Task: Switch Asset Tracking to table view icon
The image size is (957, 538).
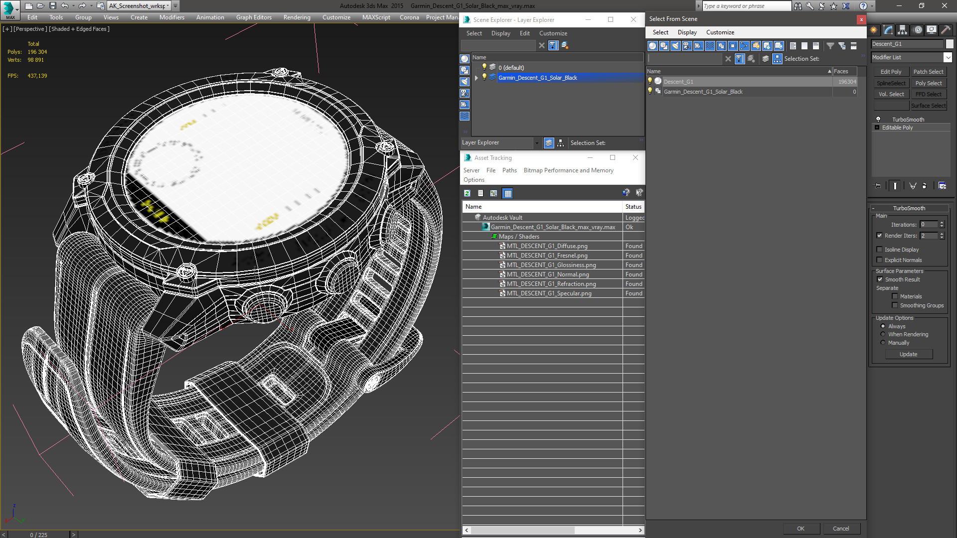Action: [507, 193]
